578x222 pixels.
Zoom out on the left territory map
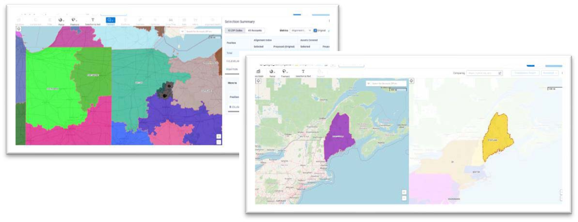[218, 142]
